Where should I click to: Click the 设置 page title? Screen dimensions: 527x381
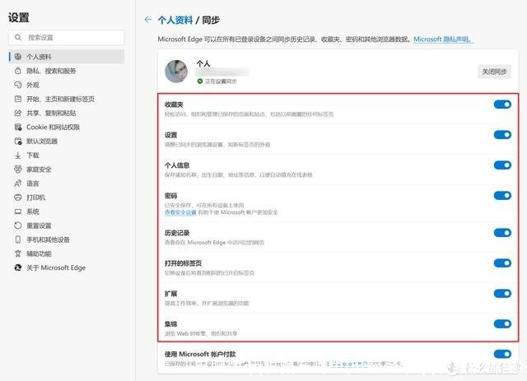pos(19,17)
